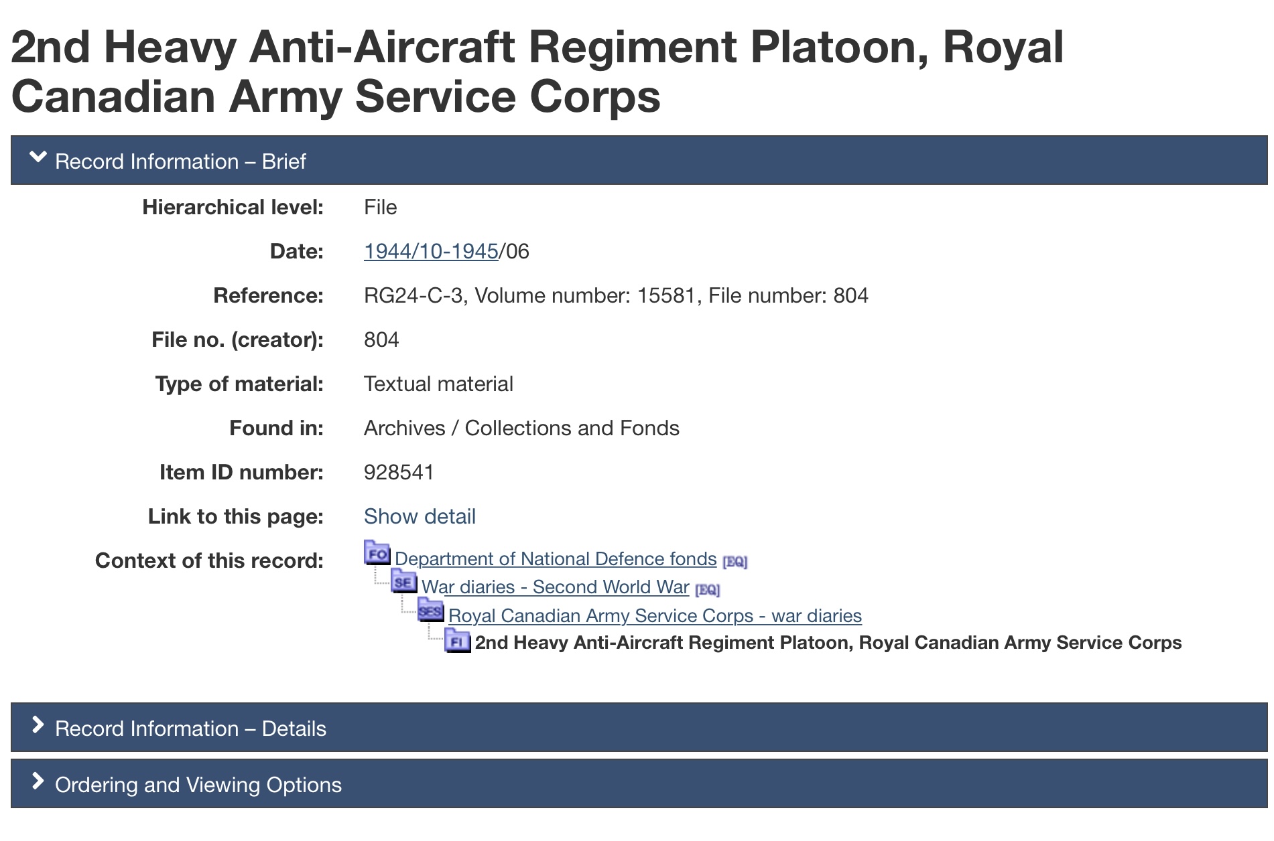Viewport: 1274px width, 841px height.
Task: Click the SES sub-series folder icon
Action: 430,610
